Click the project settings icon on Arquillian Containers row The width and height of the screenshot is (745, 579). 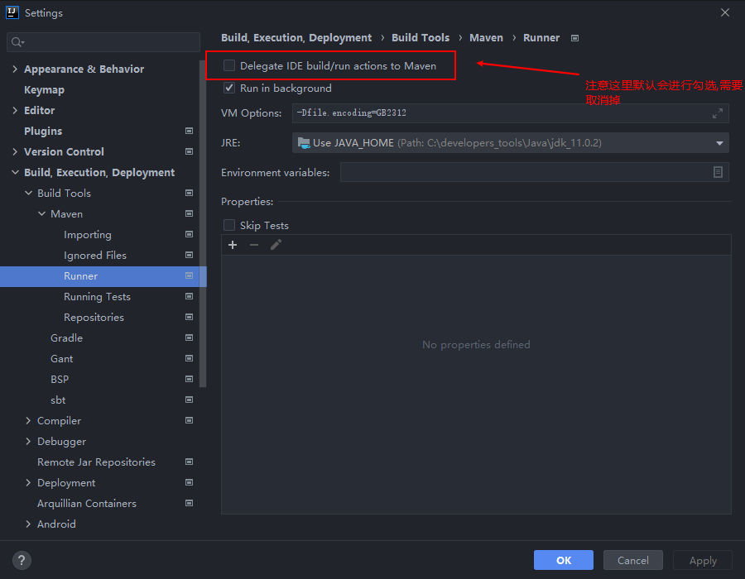click(x=189, y=503)
